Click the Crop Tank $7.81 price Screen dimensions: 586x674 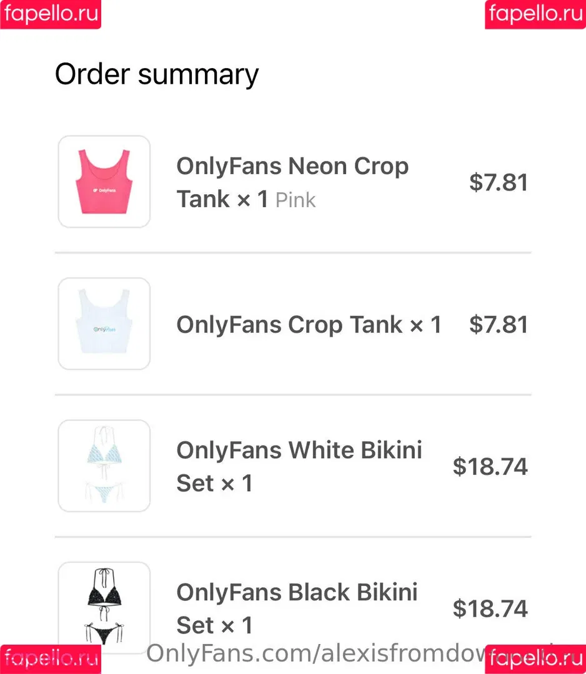(499, 324)
